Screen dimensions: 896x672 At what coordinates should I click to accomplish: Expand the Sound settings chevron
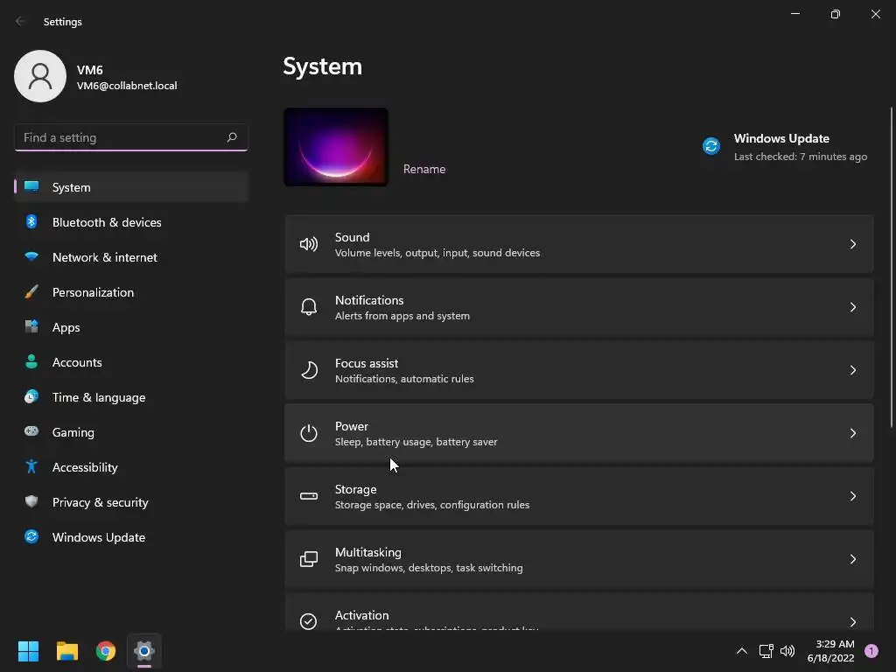point(852,245)
